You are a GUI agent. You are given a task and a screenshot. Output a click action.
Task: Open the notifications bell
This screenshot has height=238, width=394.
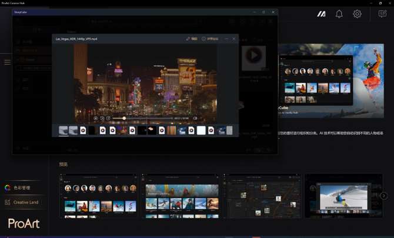[339, 14]
